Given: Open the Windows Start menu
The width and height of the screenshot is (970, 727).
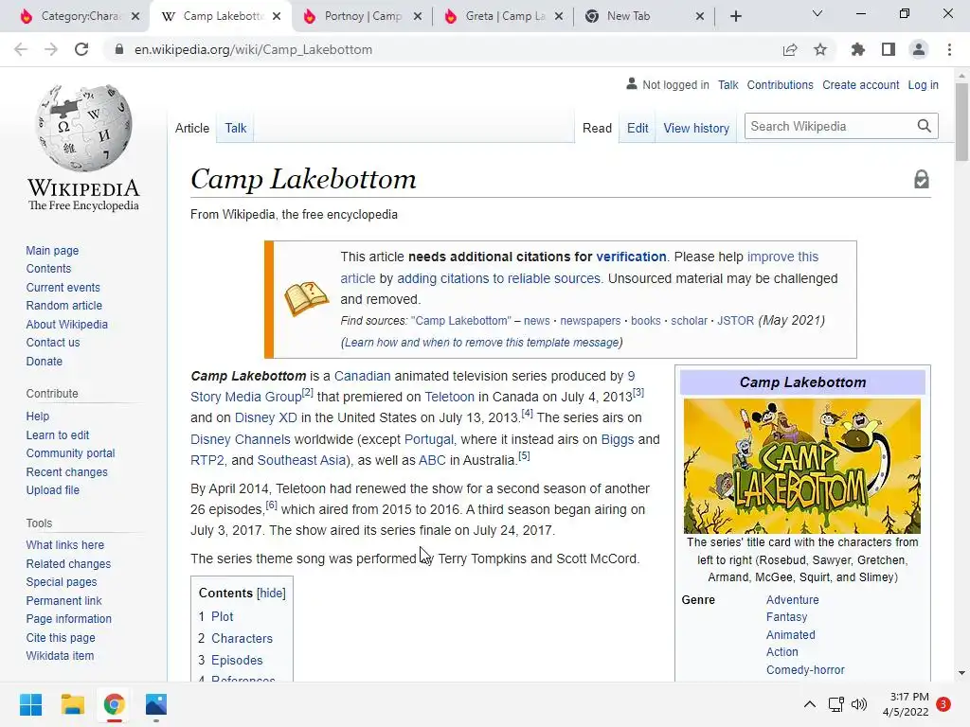Looking at the screenshot, I should click(30, 704).
